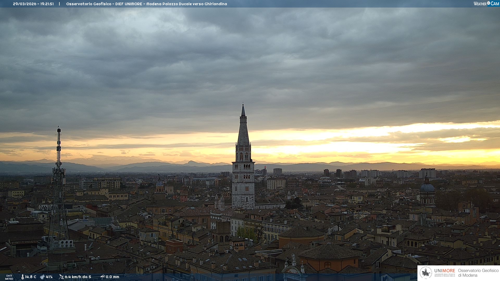The width and height of the screenshot is (500, 281).
Task: Click the humidity water drops icon
Action: click(42, 277)
